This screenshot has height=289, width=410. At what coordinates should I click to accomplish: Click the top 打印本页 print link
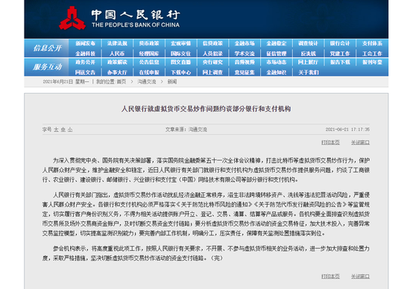pyautogui.click(x=330, y=142)
